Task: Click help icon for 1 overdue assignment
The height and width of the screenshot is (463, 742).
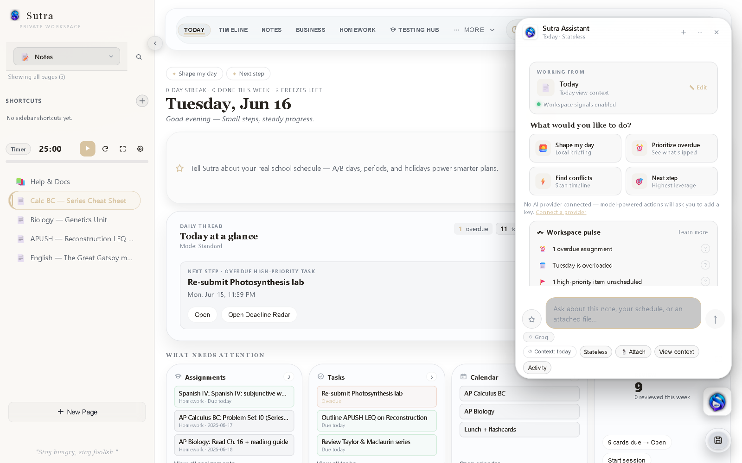Action: pyautogui.click(x=705, y=249)
